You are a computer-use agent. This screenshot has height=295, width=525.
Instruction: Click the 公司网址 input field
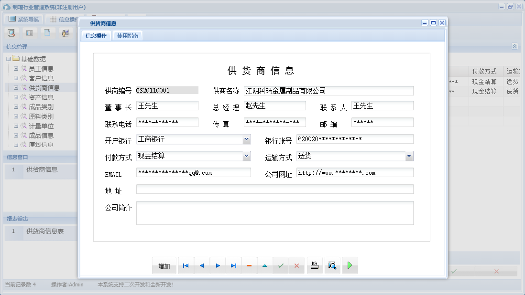click(355, 172)
